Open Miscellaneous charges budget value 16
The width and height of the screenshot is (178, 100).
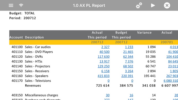click(131, 95)
